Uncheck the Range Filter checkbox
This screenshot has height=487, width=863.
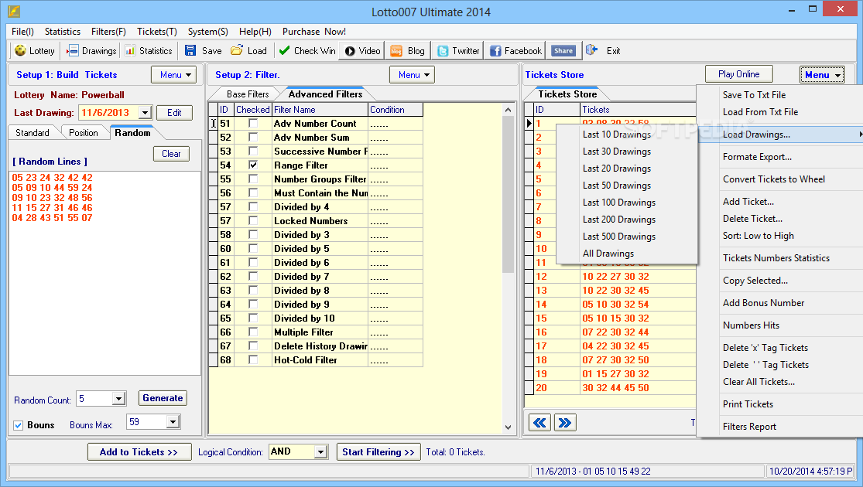[253, 165]
